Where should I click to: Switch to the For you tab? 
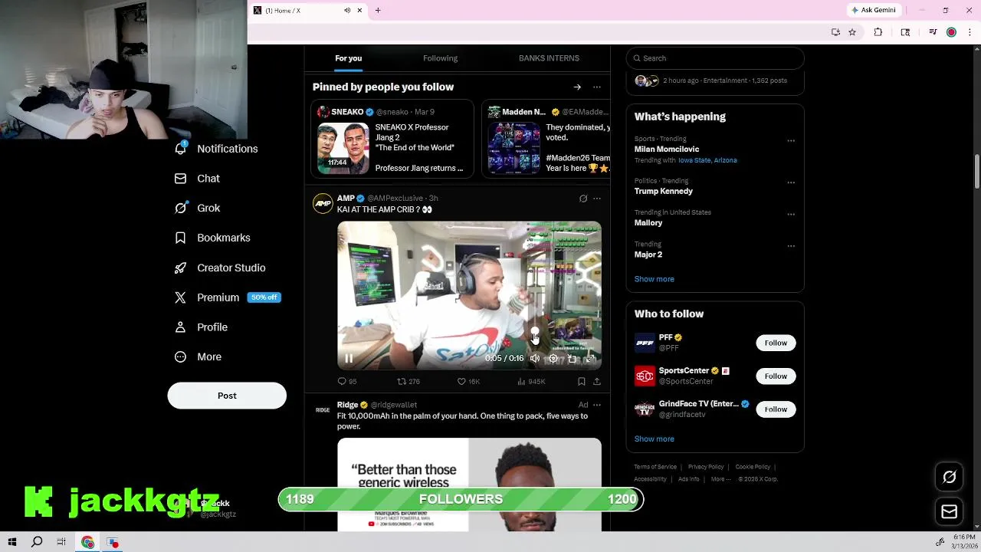tap(348, 58)
